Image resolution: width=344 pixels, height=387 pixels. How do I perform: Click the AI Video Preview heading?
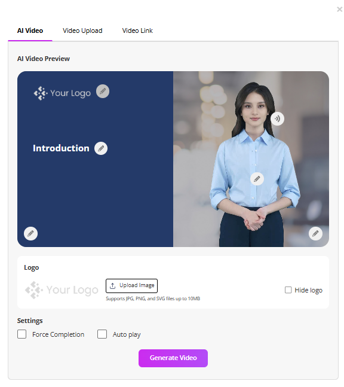[x=44, y=59]
